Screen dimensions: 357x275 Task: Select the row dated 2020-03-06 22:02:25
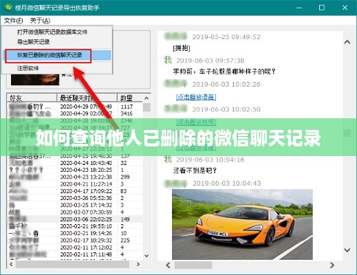tap(75, 219)
